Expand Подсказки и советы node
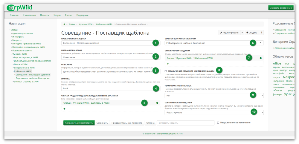The height and width of the screenshot is (144, 299). click(x=11, y=50)
